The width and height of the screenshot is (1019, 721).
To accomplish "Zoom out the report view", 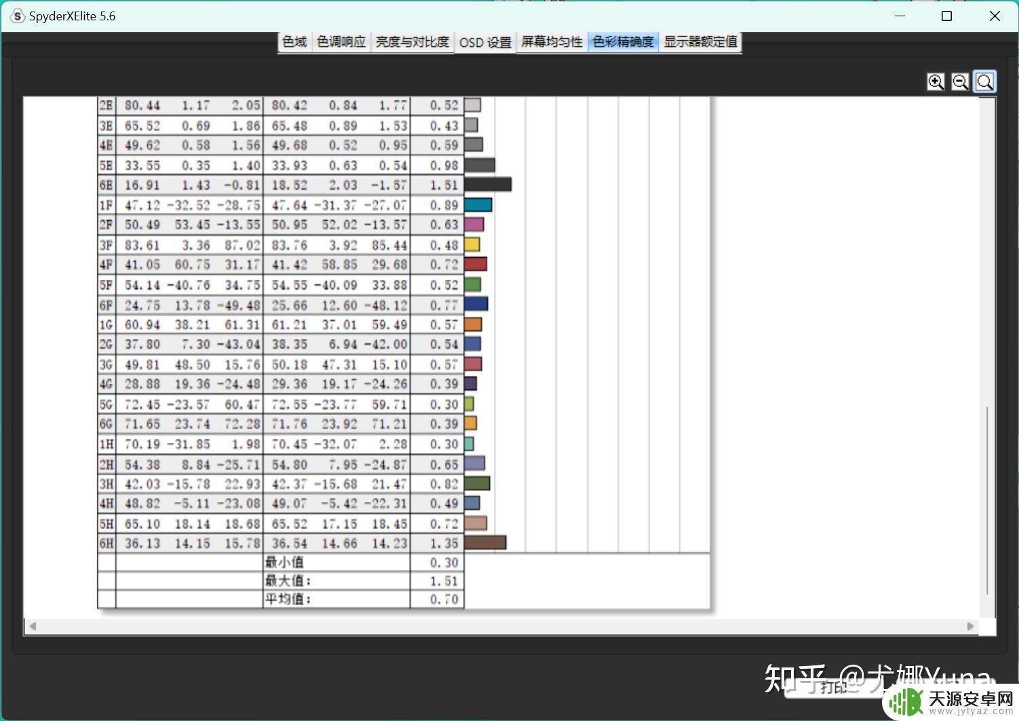I will tap(960, 82).
